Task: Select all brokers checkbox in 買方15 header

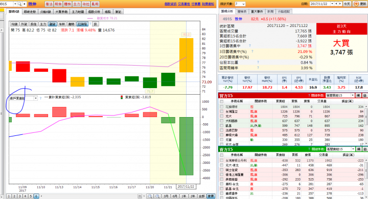Action: click(221, 101)
